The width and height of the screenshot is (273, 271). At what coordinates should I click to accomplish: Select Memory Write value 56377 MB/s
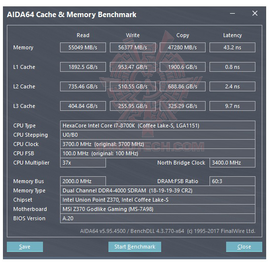pos(133,47)
